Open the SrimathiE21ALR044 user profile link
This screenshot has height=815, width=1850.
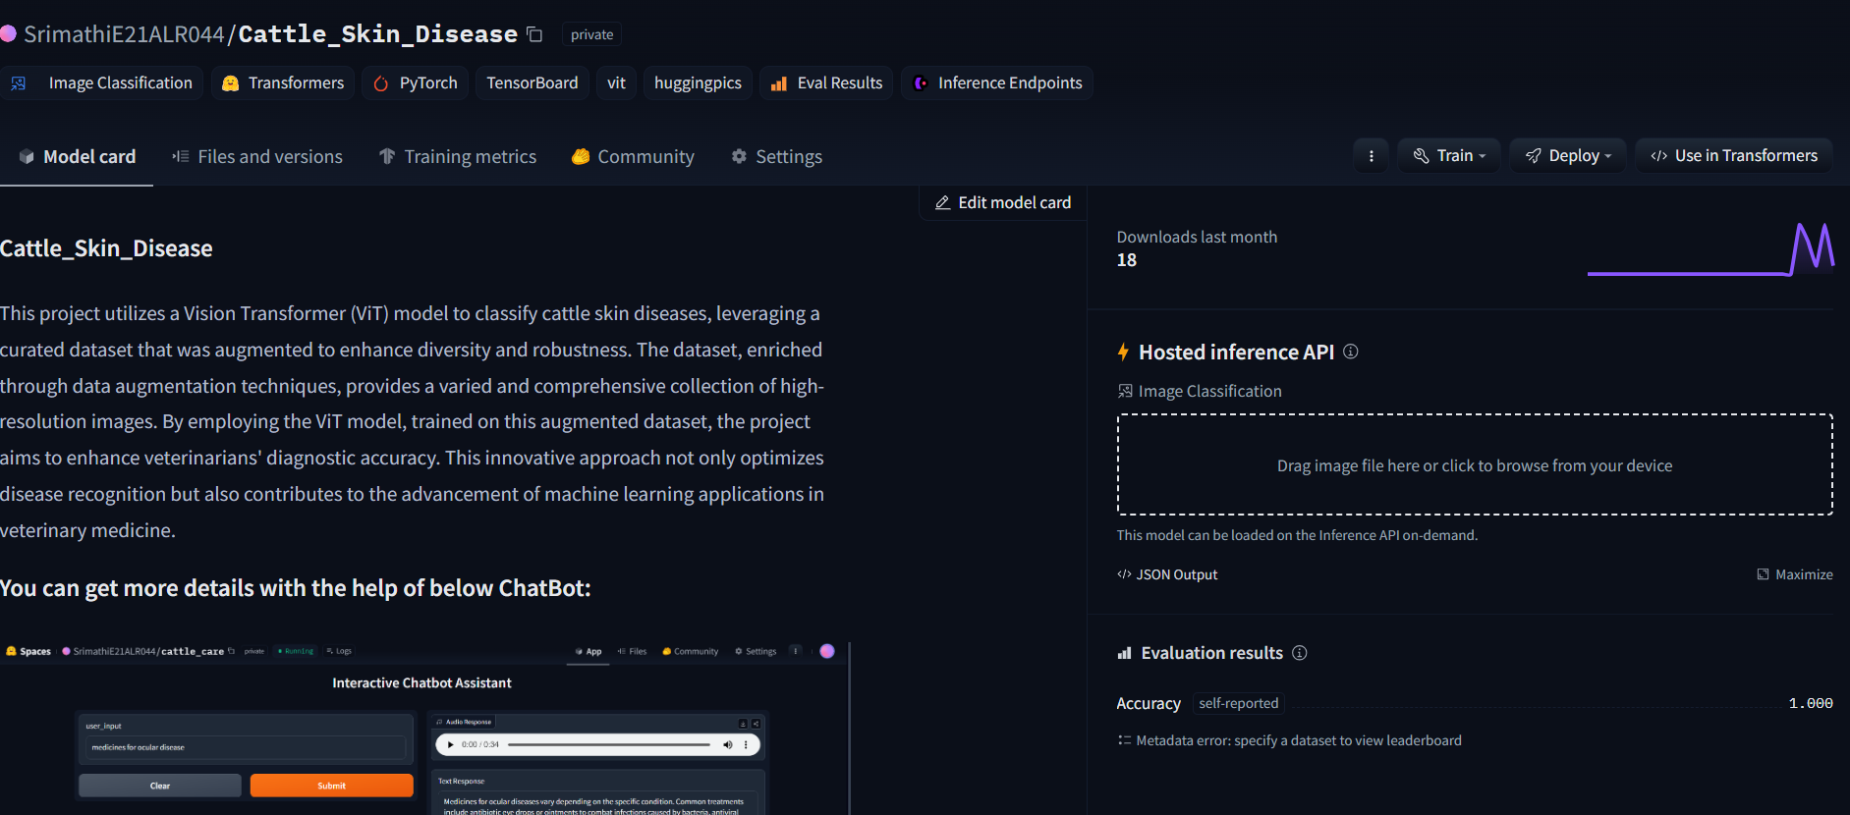point(124,34)
